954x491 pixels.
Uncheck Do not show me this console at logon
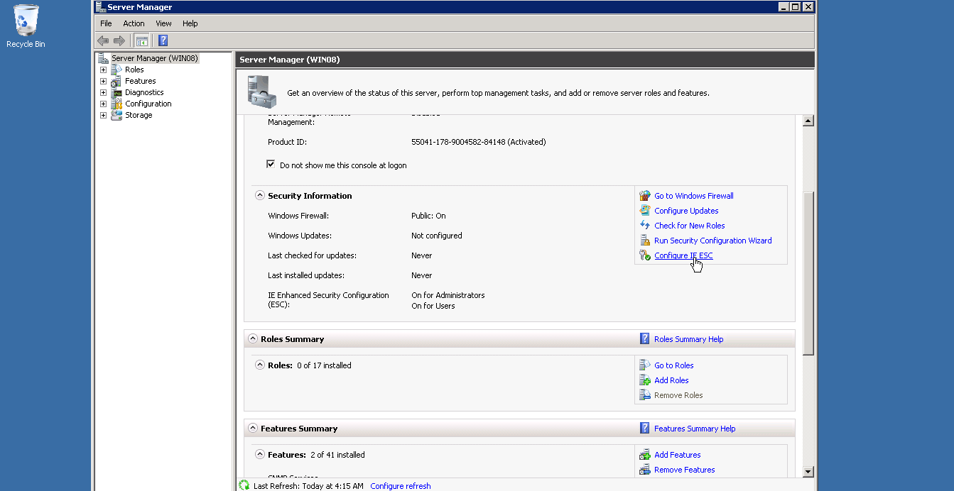[x=271, y=165]
